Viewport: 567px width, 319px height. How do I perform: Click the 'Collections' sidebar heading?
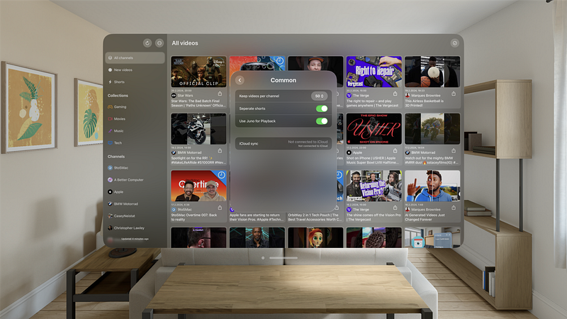point(118,96)
